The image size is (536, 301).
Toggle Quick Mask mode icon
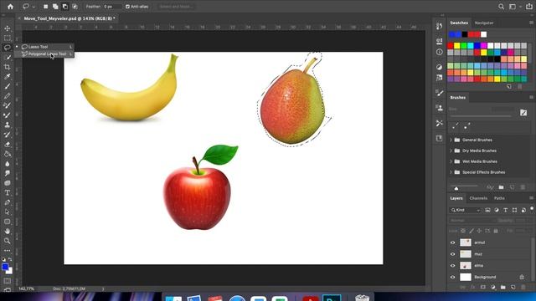click(8, 281)
